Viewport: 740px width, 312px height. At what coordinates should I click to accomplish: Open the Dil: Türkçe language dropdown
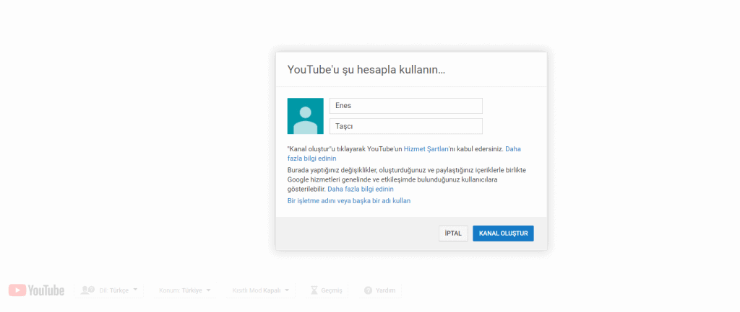(x=108, y=290)
